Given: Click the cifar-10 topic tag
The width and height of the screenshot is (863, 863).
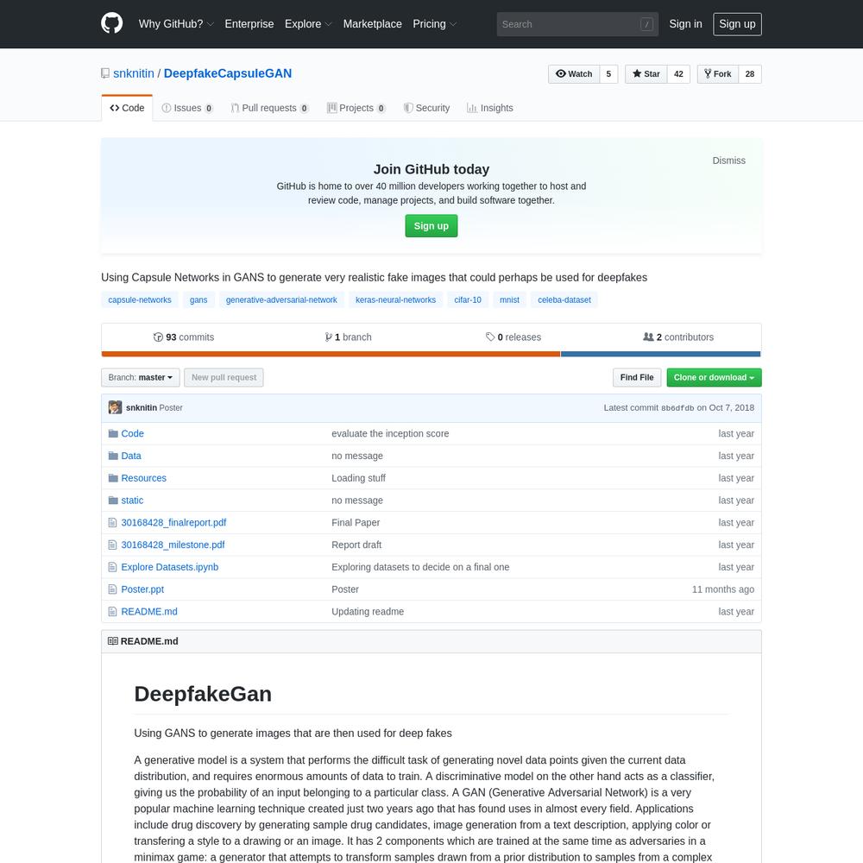Looking at the screenshot, I should (x=468, y=300).
